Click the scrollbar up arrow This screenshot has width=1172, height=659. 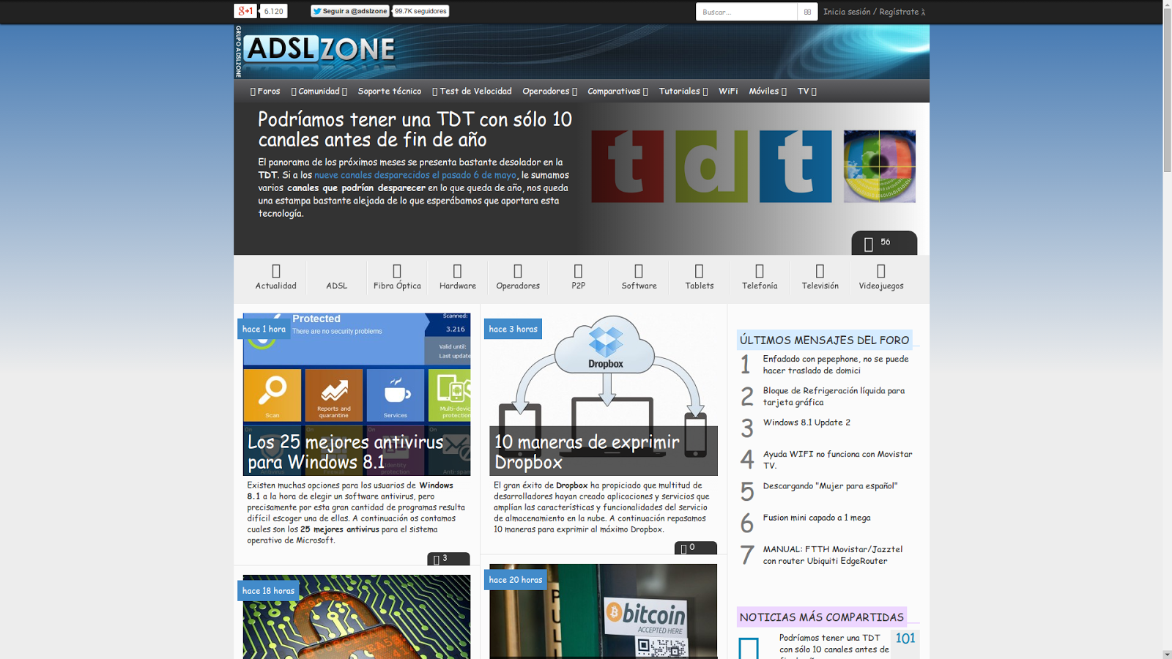tap(1167, 4)
